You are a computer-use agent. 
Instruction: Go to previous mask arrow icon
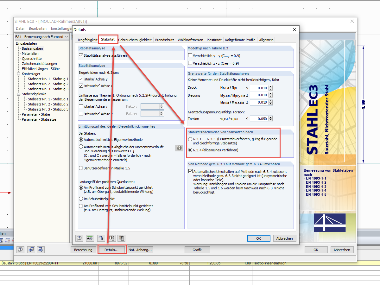31,250
